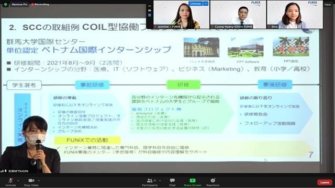Choose the single-thumbnail strip layout icon
335x188 pixels.
(x=150, y=10)
